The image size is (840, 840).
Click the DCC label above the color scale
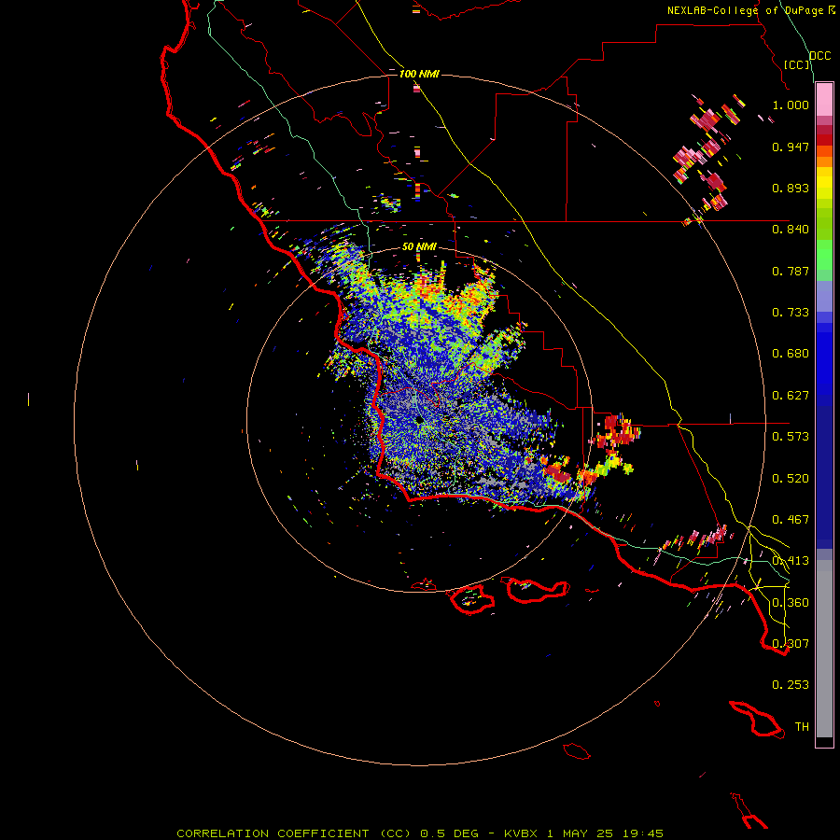coord(819,56)
